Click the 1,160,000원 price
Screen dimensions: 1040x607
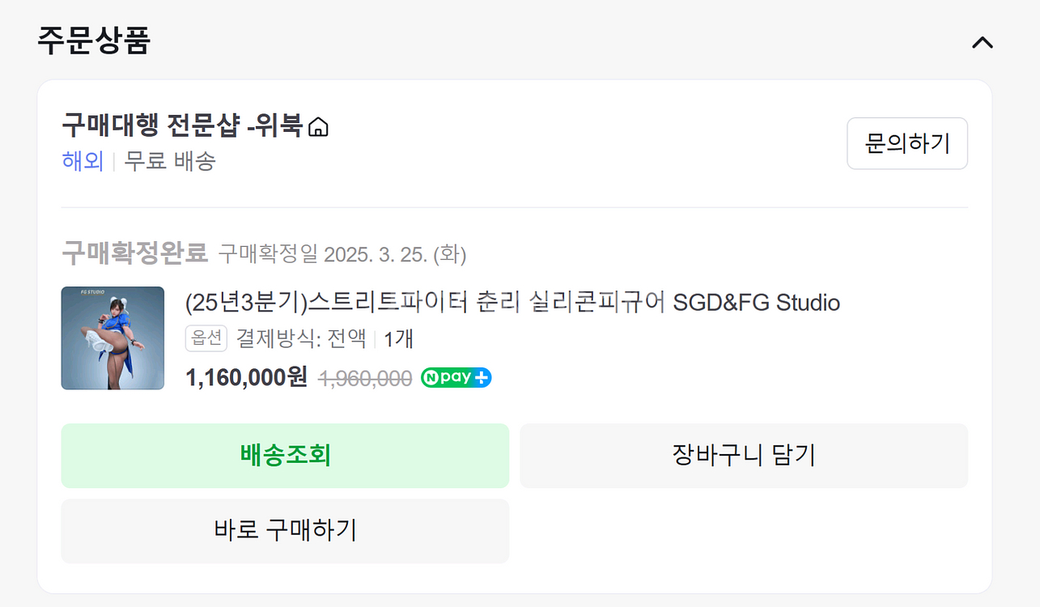(247, 377)
